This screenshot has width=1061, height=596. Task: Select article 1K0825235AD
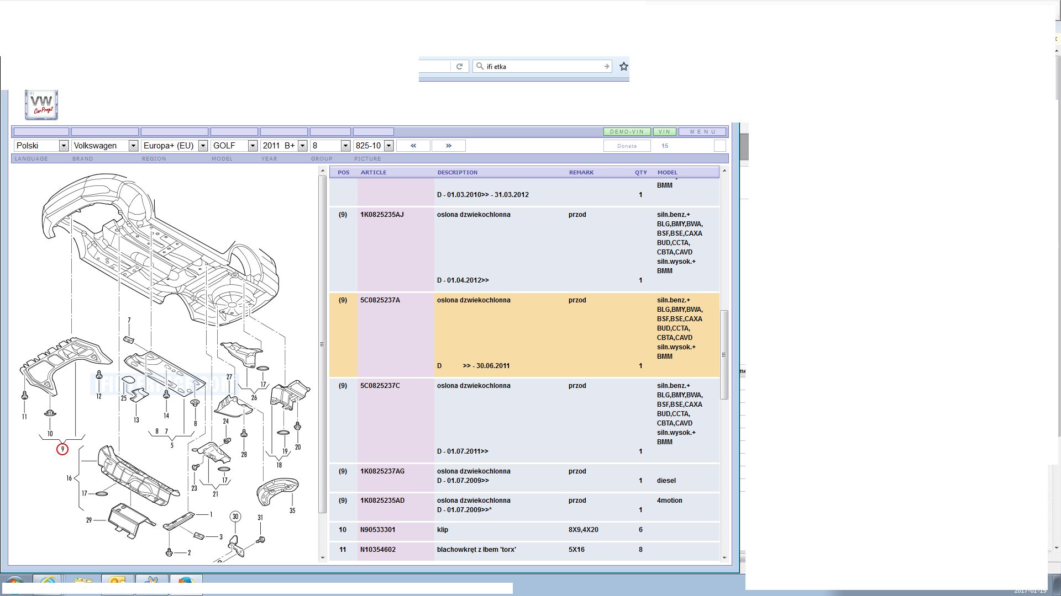tap(382, 501)
